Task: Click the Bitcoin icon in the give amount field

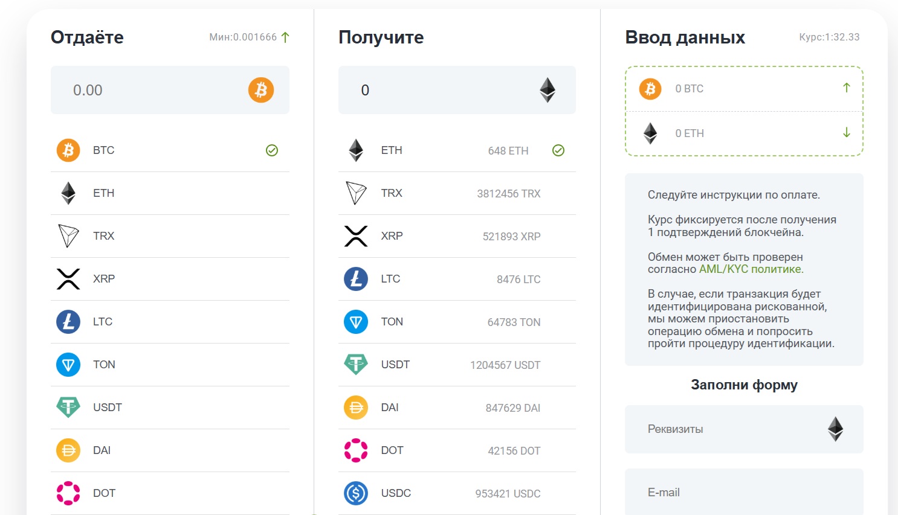Action: [x=261, y=90]
